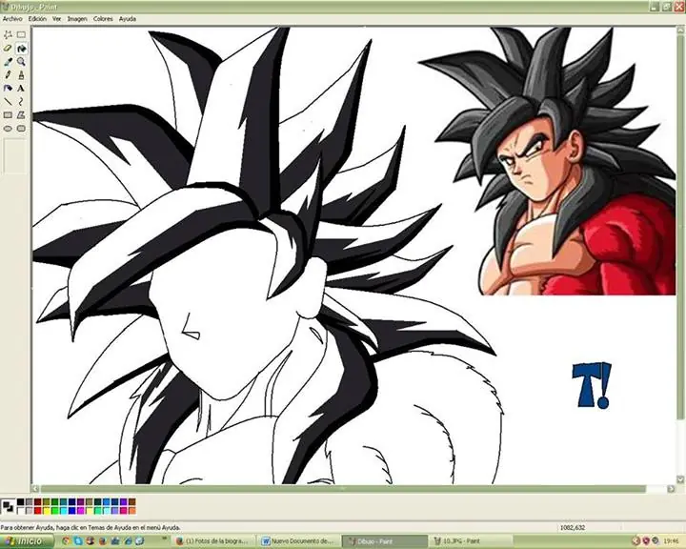Viewport: 686px width, 549px height.
Task: Select the Fill with color bucket tool
Action: point(21,49)
